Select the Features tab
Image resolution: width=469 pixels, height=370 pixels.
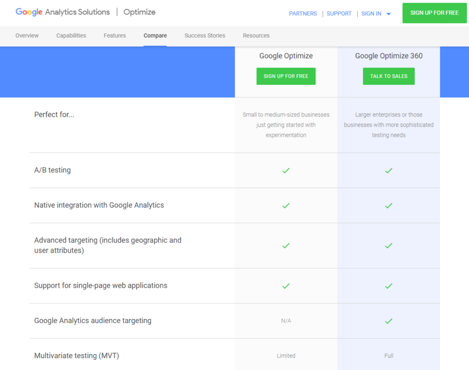[x=114, y=36]
